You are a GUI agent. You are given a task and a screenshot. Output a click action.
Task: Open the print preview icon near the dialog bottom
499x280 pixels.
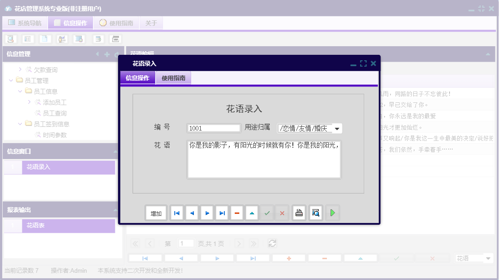coord(316,213)
